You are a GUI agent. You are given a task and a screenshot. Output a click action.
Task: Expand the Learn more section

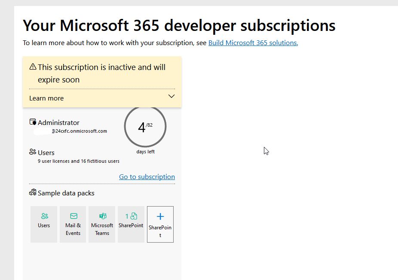pyautogui.click(x=46, y=98)
